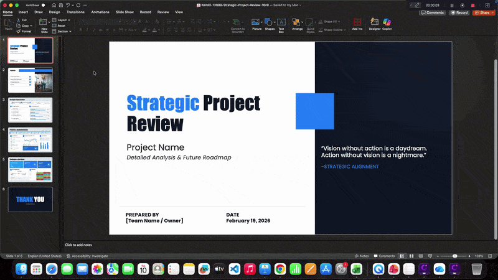Image resolution: width=498 pixels, height=280 pixels.
Task: Open the more options ellipsis in title bar
Action: click(85, 5)
